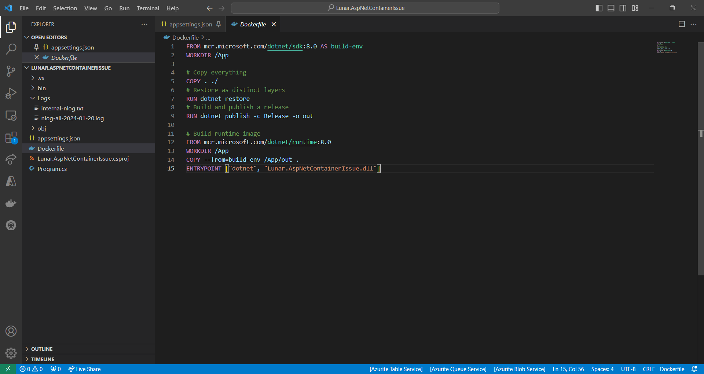The image size is (704, 374).
Task: Toggle the Primary Side Bar
Action: coord(599,8)
